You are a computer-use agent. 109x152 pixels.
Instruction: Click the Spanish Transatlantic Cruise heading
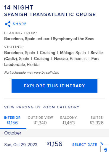pos(50,15)
